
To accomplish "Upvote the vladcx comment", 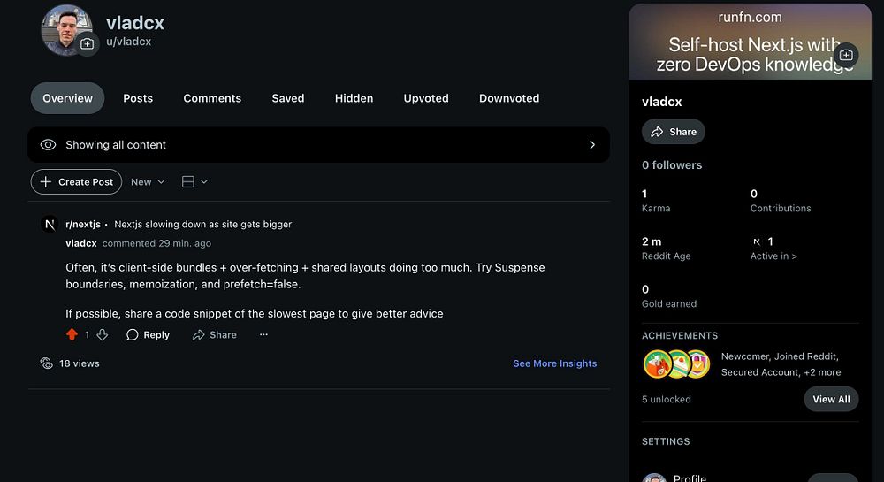I will [72, 335].
